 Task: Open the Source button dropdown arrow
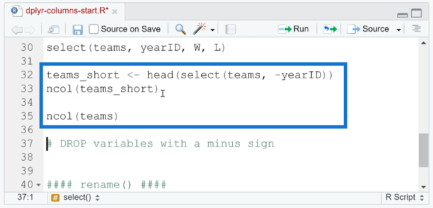point(399,30)
